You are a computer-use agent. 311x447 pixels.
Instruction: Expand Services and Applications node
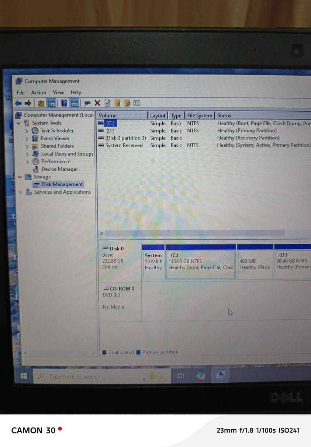point(20,192)
